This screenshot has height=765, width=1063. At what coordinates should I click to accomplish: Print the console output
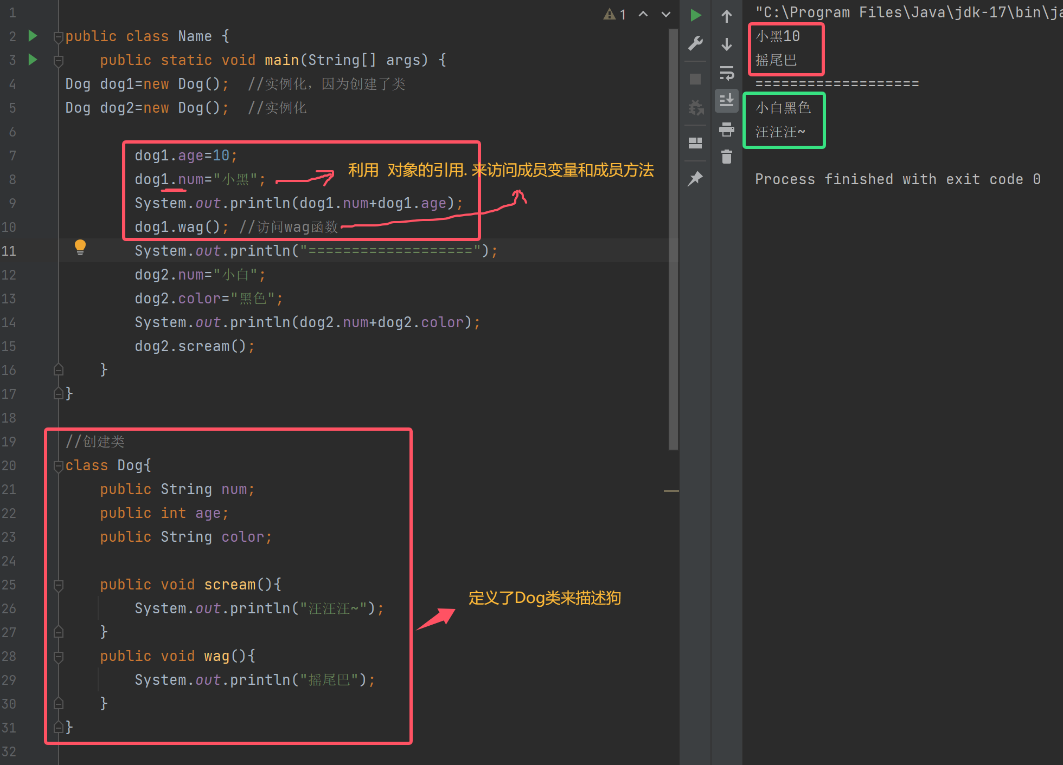click(x=727, y=129)
